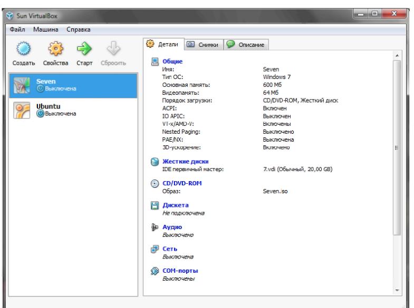This screenshot has height=308, width=414.
Task: Click the Общие section computer icon
Action: [155, 62]
